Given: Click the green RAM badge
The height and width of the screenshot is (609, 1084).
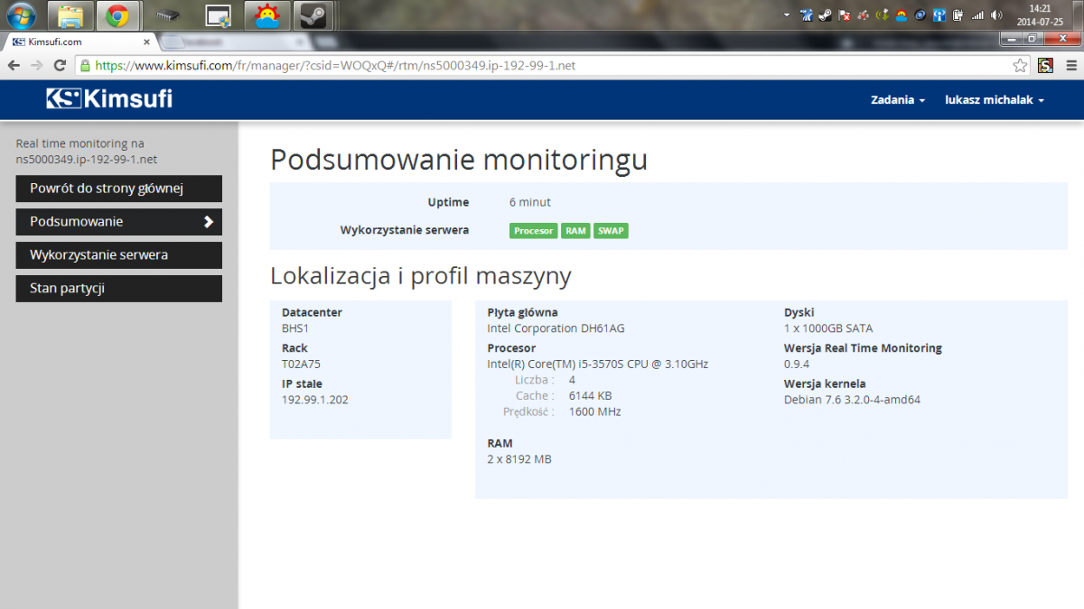Looking at the screenshot, I should [575, 231].
